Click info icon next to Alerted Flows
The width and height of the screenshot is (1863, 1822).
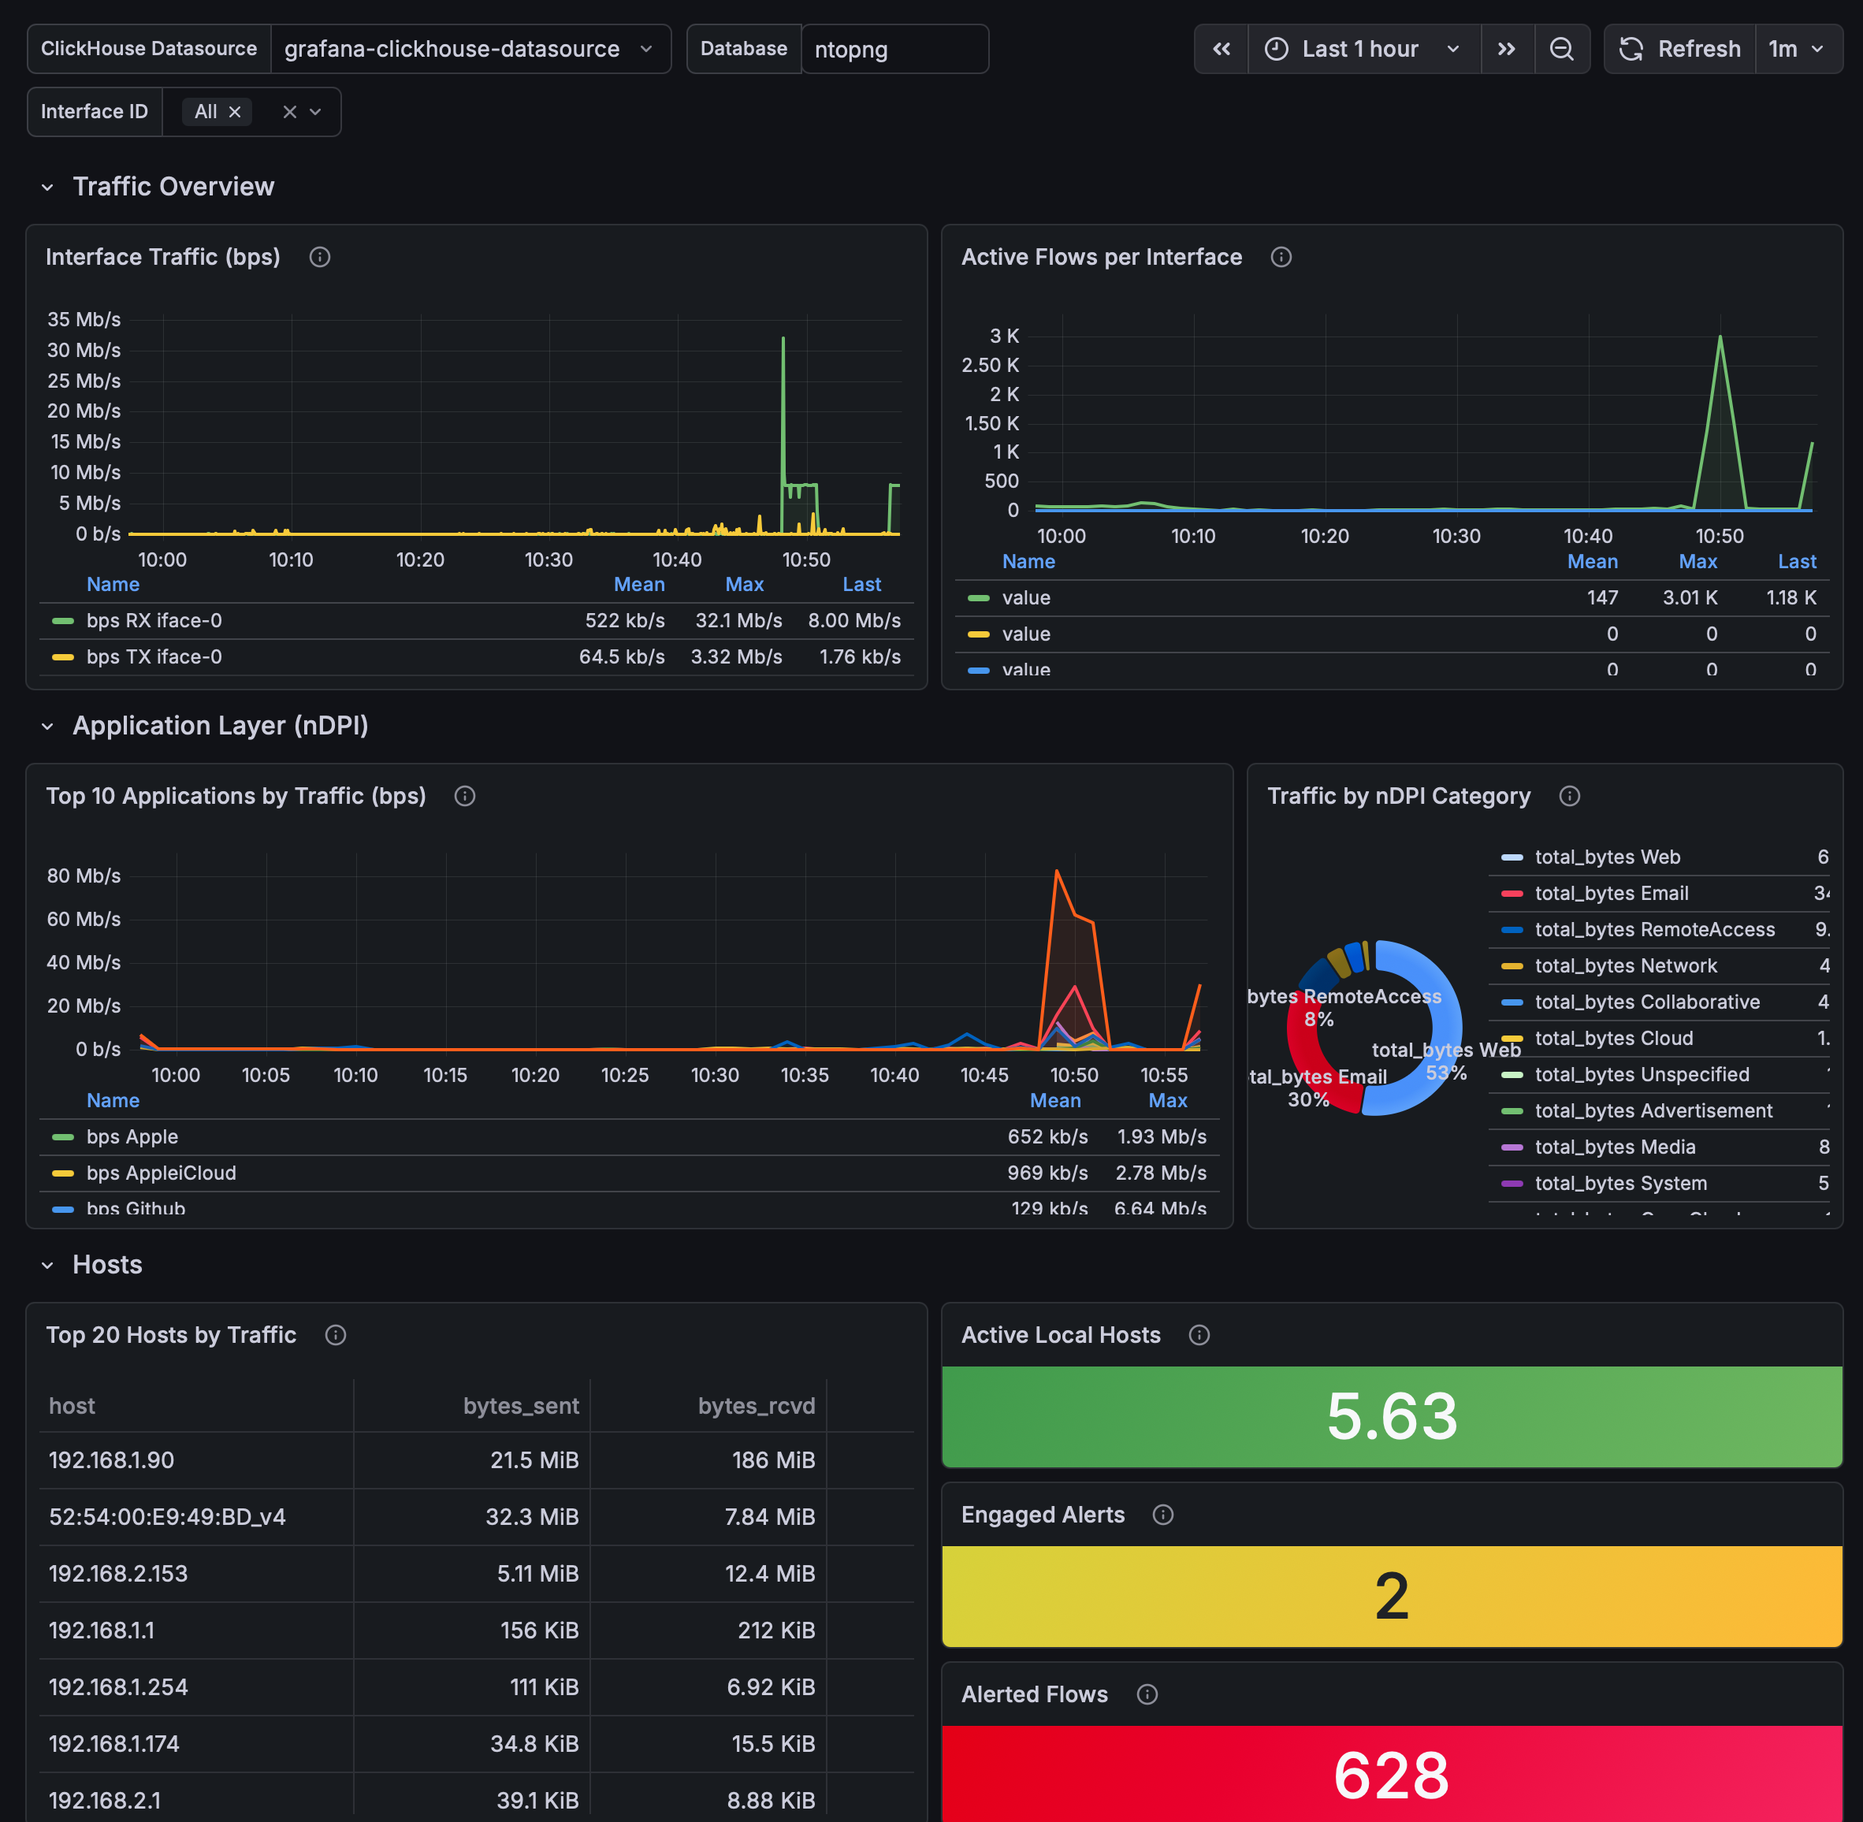(1147, 1694)
